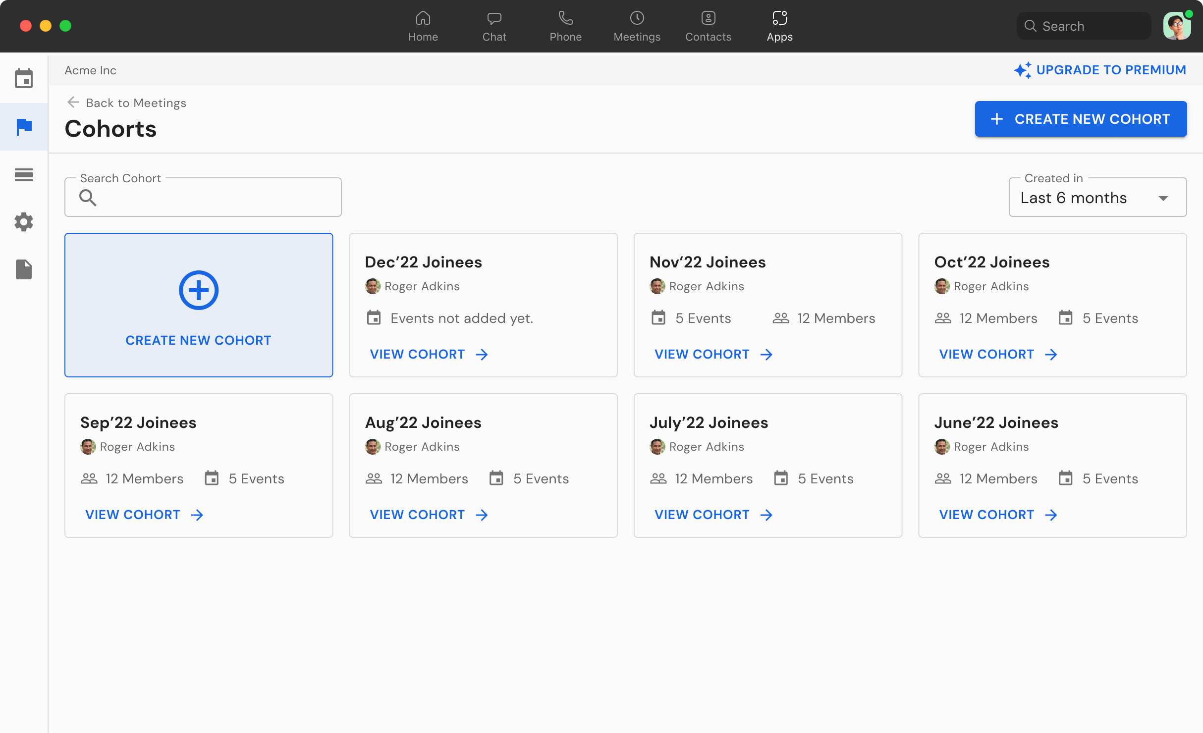
Task: Click the list icon in the left sidebar
Action: pyautogui.click(x=23, y=174)
